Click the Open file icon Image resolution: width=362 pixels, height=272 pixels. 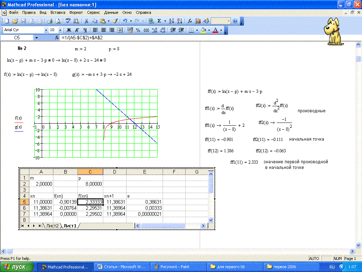click(x=15, y=21)
